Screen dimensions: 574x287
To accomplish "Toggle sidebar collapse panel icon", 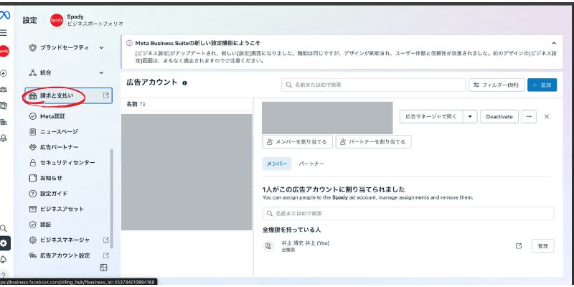I will 103,268.
